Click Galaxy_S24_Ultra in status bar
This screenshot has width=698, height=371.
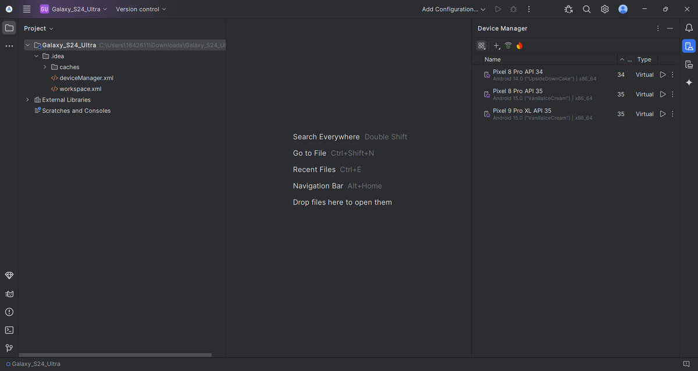tap(33, 364)
